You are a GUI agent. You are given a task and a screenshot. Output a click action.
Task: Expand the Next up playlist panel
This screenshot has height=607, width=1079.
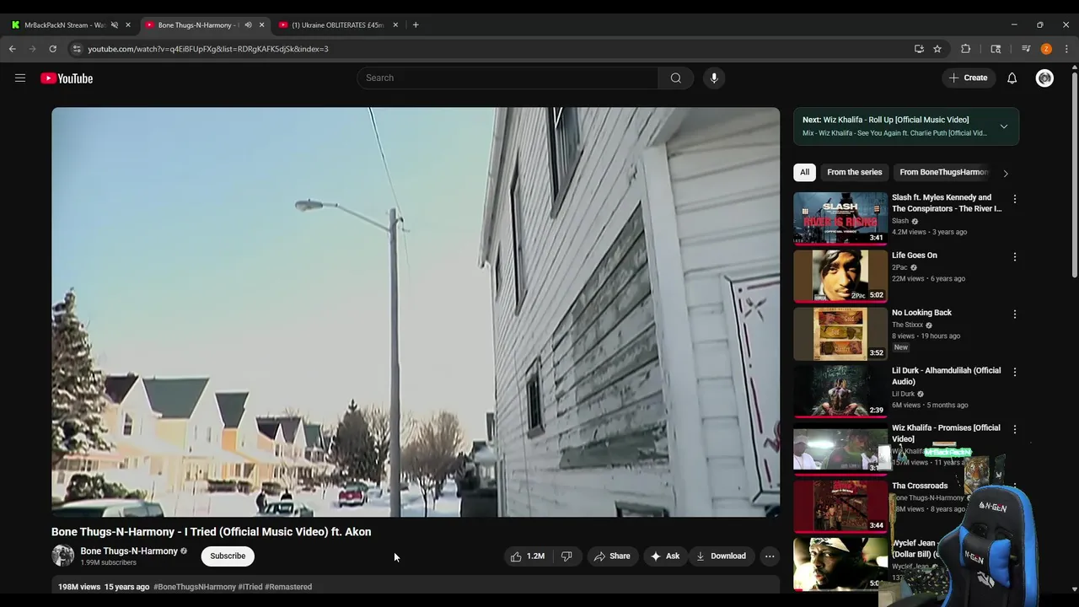point(1003,126)
